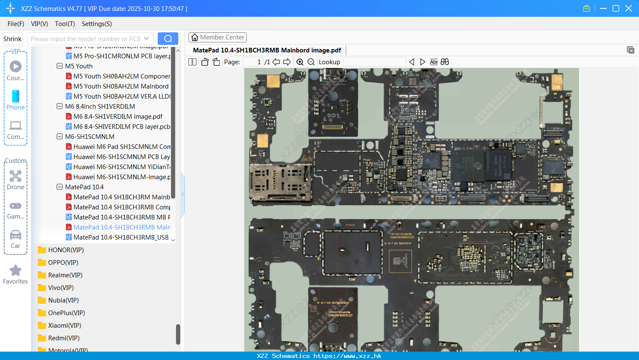Collapse the M5 Youth tree node
The width and height of the screenshot is (639, 360).
[x=60, y=66]
